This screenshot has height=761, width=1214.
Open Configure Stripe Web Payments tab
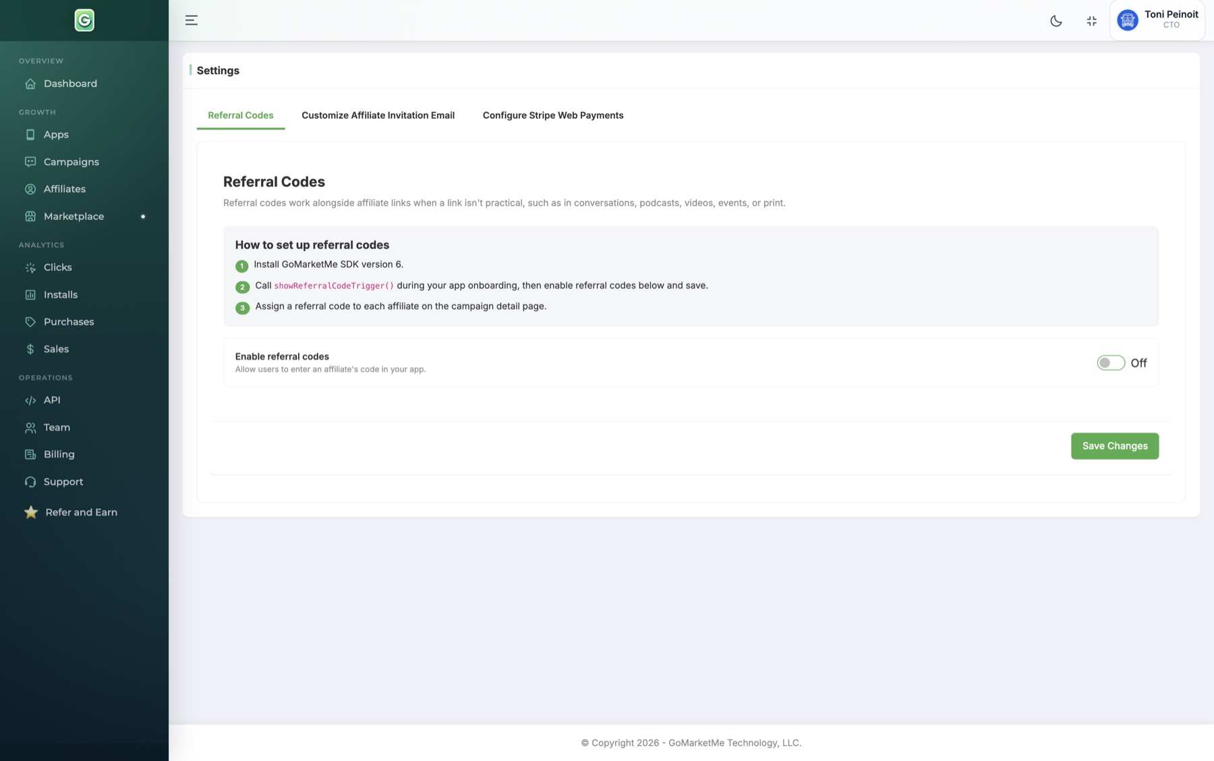tap(553, 115)
